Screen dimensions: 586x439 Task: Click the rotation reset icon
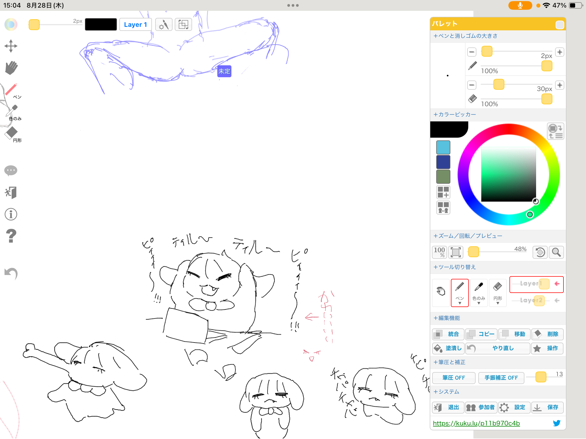coord(540,252)
